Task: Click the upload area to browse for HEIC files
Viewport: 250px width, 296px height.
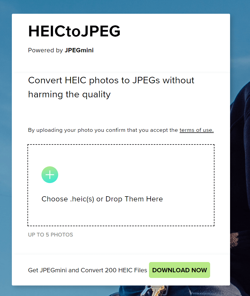Action: pos(121,185)
